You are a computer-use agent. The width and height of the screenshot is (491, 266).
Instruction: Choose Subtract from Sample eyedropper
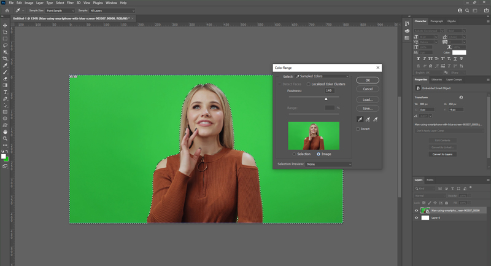coord(375,119)
